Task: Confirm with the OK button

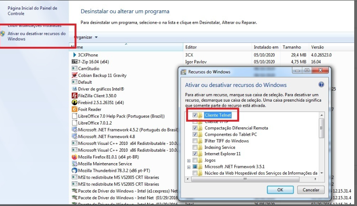Action: [280, 190]
